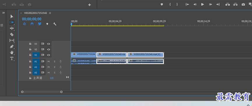Toggle Snap magnet in timeline
Screen dimensions: 252x106
click(x=32, y=24)
